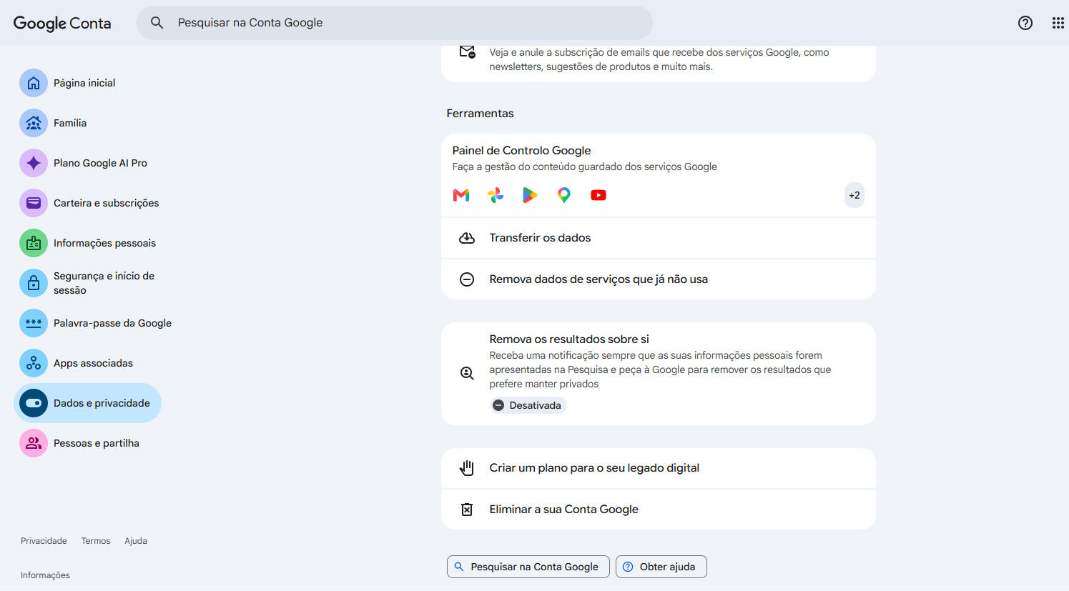Viewport: 1069px width, 591px height.
Task: Click the Plano Google AI Pro sparkle icon
Action: tap(34, 163)
